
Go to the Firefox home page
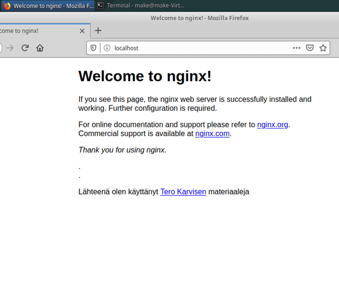(40, 48)
